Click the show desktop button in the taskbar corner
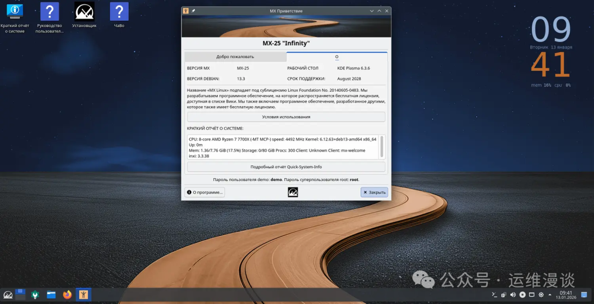This screenshot has width=594, height=304. click(x=584, y=295)
